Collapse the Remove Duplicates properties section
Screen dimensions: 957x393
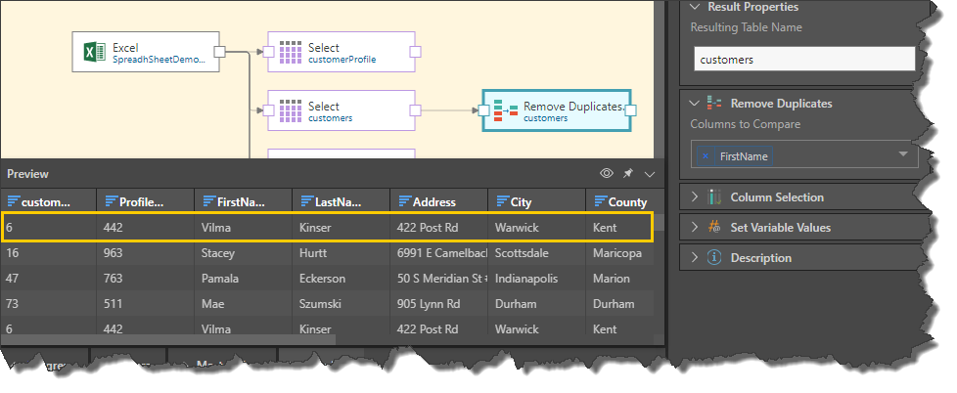pos(695,103)
